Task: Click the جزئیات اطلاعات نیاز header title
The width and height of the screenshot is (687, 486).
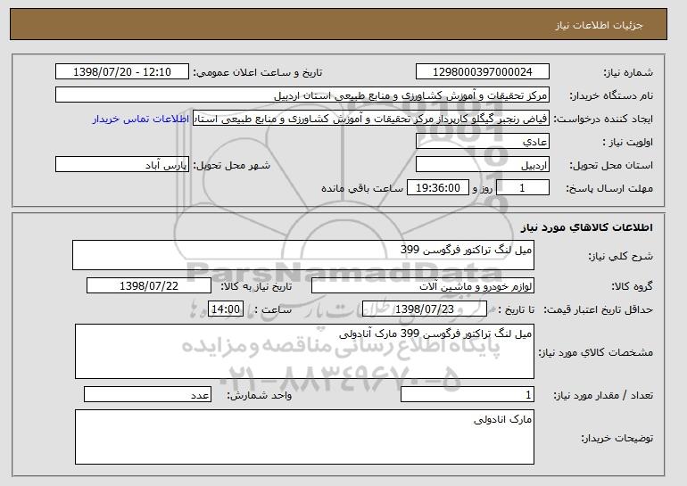Action: (599, 25)
